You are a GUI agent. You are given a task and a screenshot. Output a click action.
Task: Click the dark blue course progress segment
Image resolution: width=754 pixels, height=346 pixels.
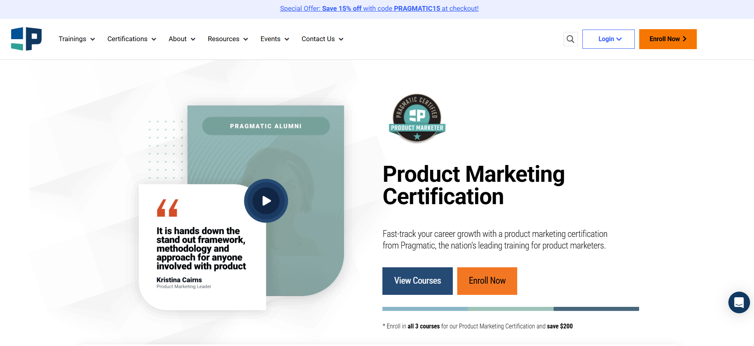click(x=596, y=309)
